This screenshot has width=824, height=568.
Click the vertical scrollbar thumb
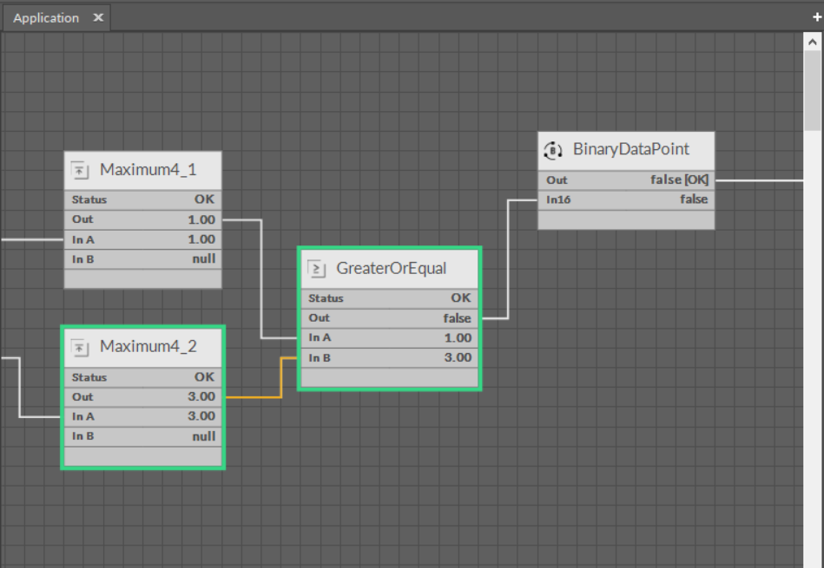(813, 87)
